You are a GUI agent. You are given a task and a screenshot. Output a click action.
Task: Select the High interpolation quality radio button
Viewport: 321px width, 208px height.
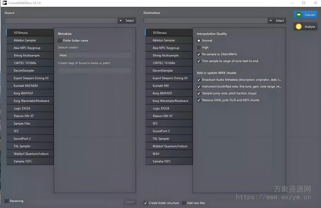pos(199,47)
